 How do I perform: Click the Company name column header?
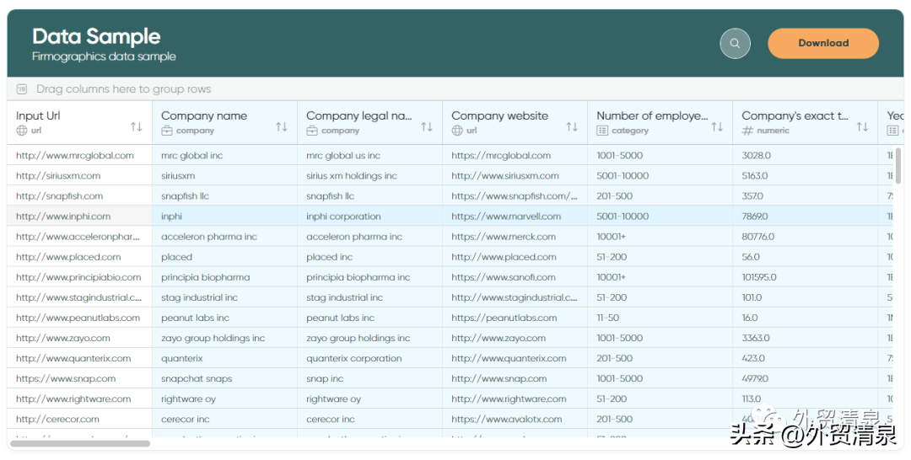[x=225, y=122]
